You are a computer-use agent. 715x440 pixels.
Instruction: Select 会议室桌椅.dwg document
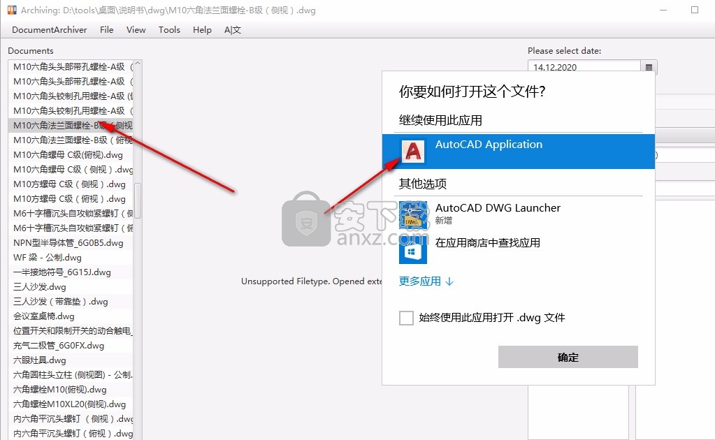[x=71, y=316]
